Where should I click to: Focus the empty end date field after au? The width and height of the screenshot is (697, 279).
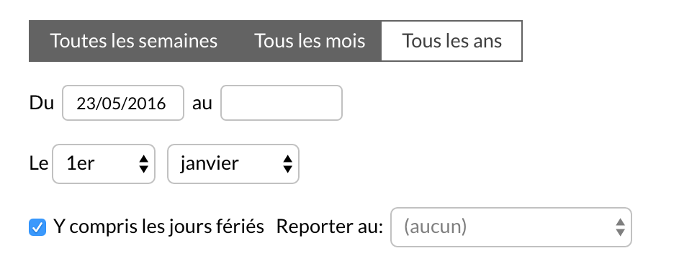[x=282, y=103]
